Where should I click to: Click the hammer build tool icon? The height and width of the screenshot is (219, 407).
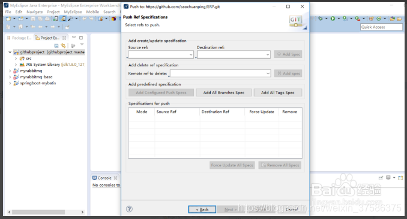pos(70,19)
